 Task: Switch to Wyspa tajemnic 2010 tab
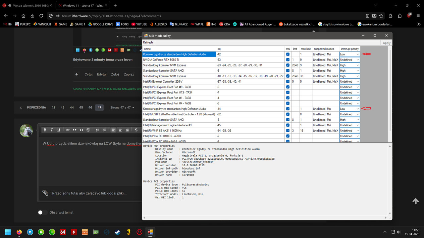coord(27,6)
